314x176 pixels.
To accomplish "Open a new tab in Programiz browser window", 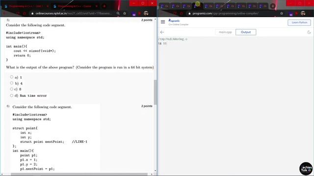I will pyautogui.click(x=273, y=6).
